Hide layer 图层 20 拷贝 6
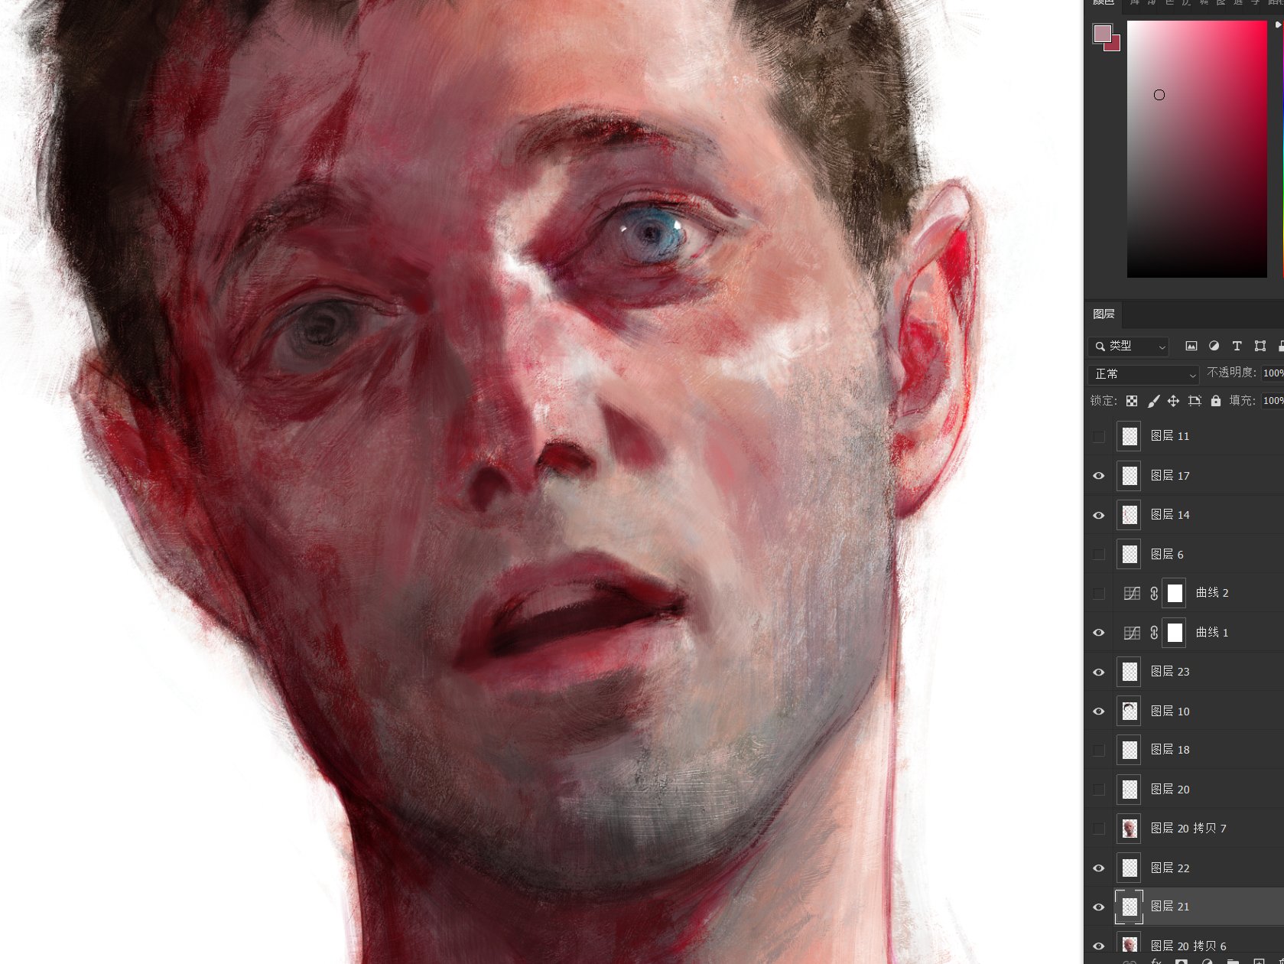 [1099, 946]
